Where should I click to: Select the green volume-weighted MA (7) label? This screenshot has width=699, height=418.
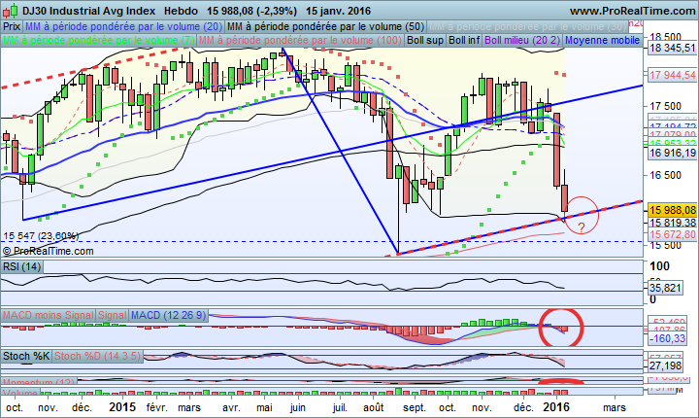(x=98, y=40)
